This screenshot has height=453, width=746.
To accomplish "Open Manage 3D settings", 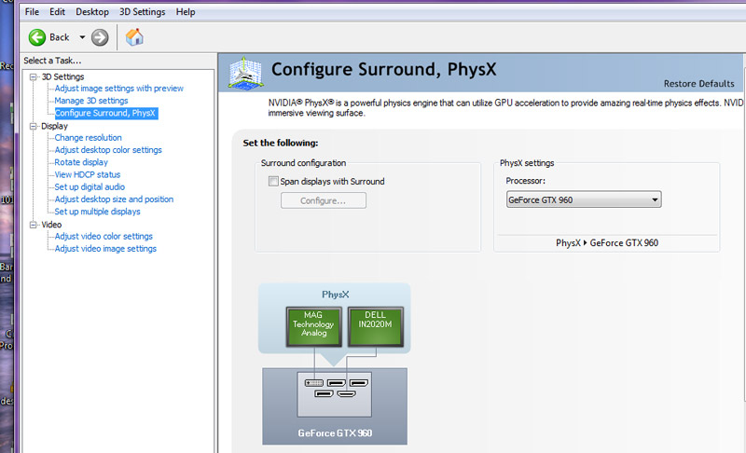I will click(x=90, y=101).
